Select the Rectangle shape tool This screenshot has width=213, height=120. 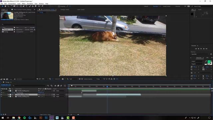click(21, 6)
